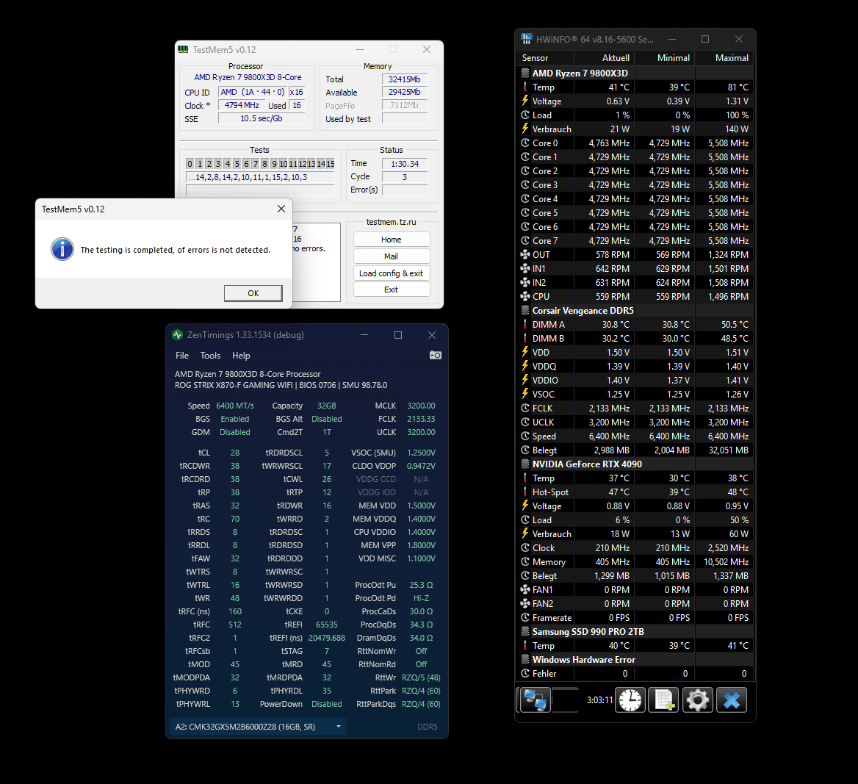Click the fan icon on the IN2 row

pyautogui.click(x=525, y=282)
